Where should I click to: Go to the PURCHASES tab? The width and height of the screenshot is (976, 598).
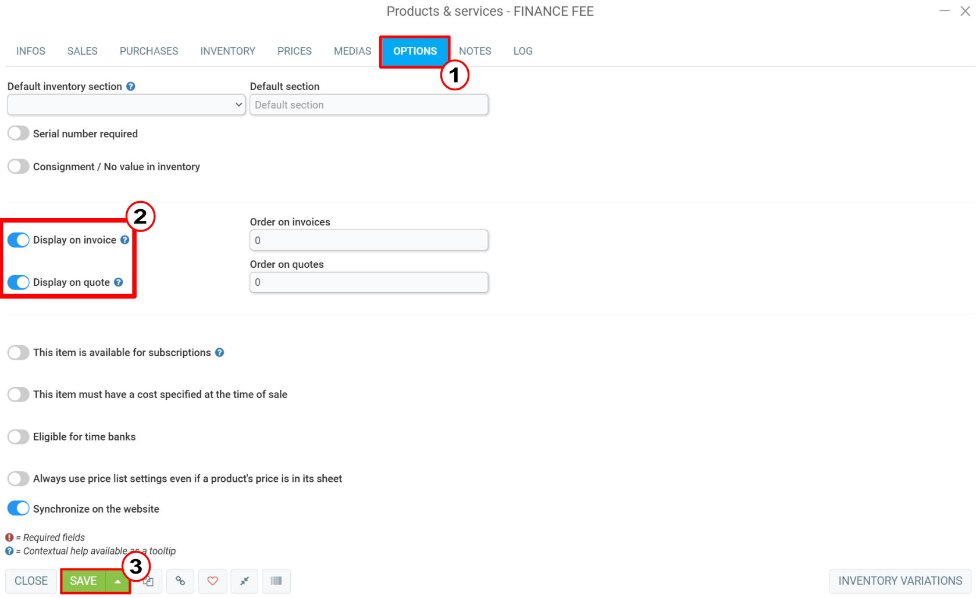(x=149, y=51)
